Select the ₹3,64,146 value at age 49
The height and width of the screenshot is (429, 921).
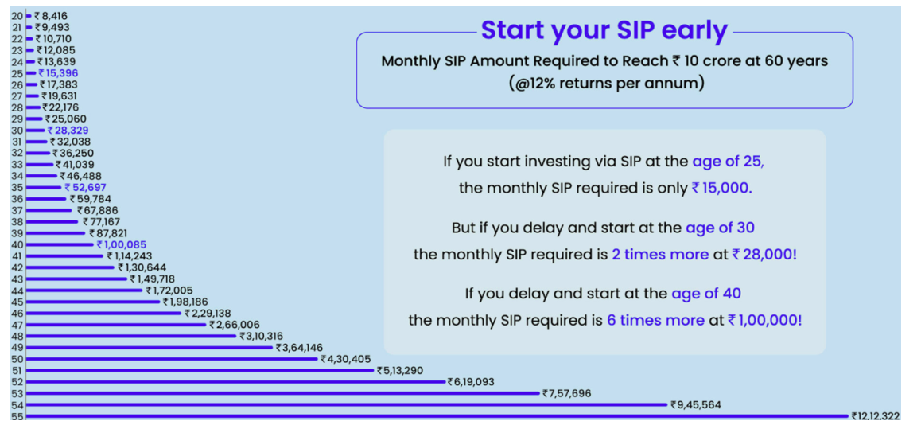pyautogui.click(x=299, y=348)
